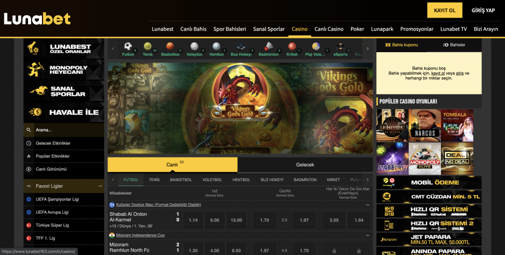This screenshot has width=505, height=255.
Task: Click the Vikings Gods Gold banner
Action: click(x=240, y=108)
